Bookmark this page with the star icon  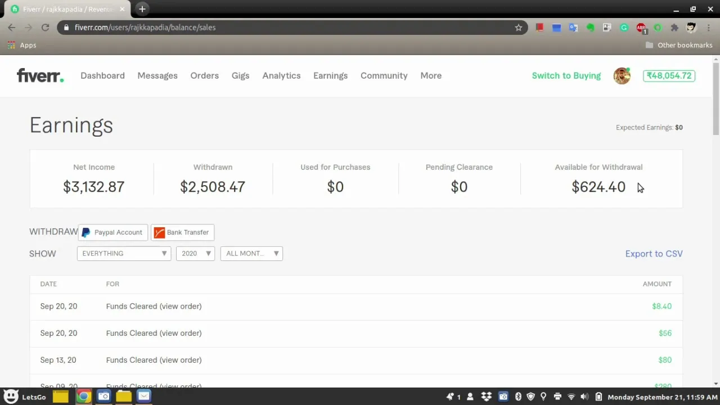(x=519, y=27)
